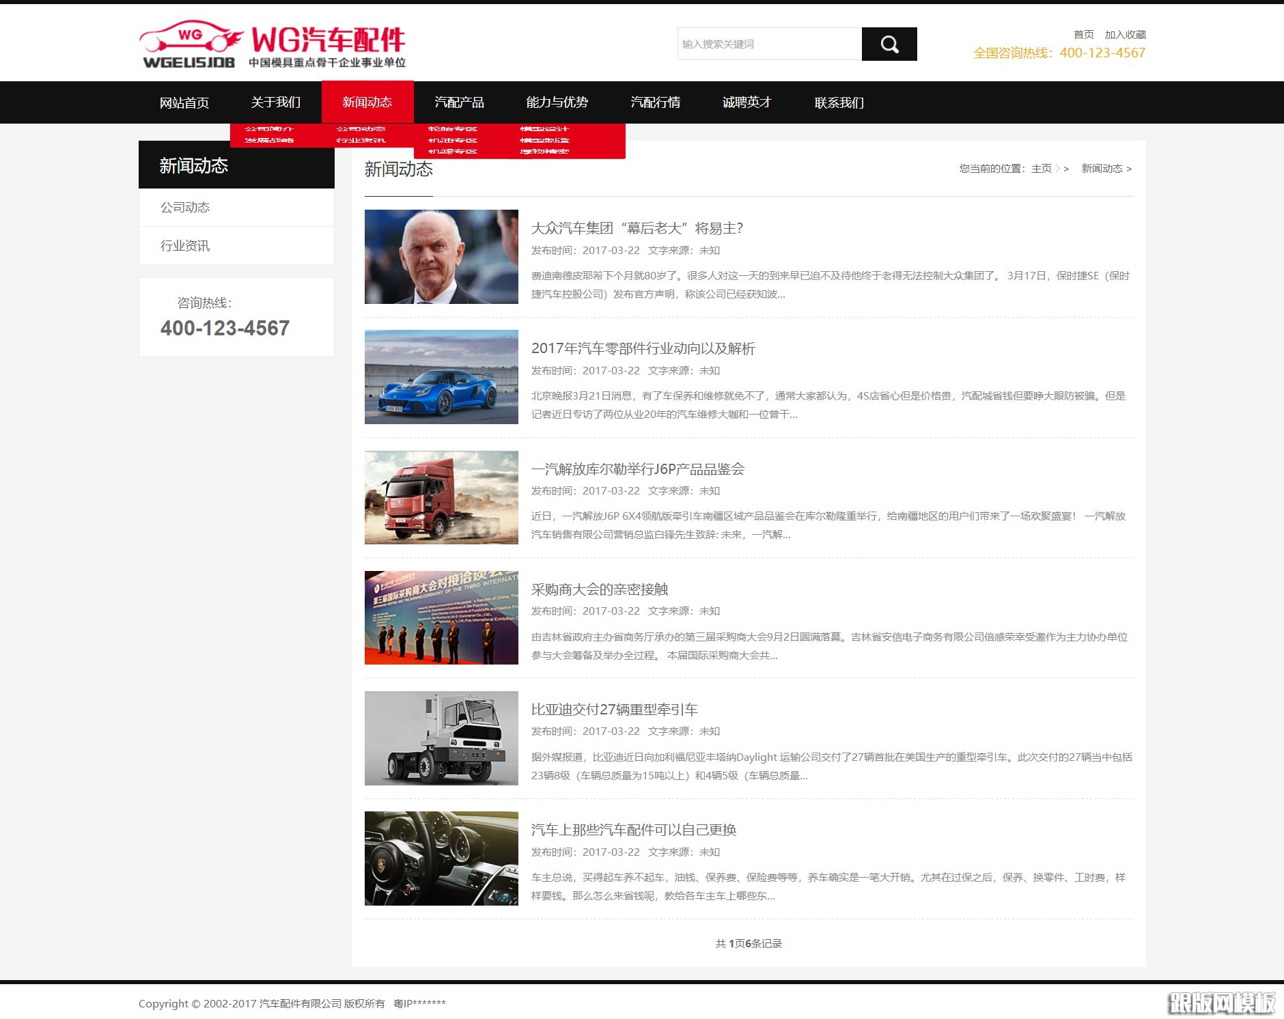Open 关于我们 from the top navigation
Viewport: 1284px width, 1019px height.
pos(275,102)
